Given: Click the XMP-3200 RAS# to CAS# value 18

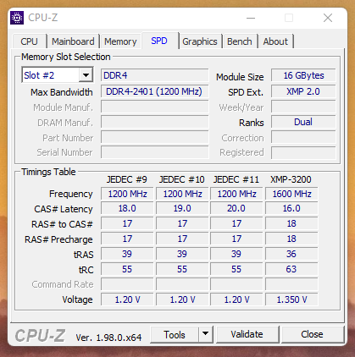Looking at the screenshot, I should coord(291,223).
